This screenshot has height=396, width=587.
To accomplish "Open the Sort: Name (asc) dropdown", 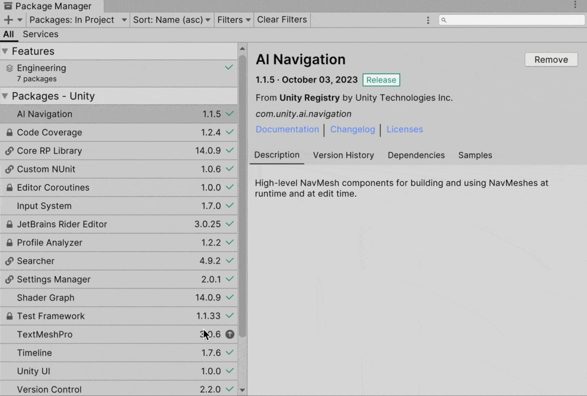I will click(172, 19).
